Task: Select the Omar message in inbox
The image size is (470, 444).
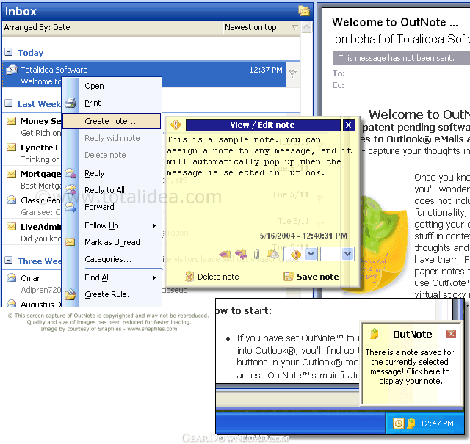Action: [x=32, y=283]
